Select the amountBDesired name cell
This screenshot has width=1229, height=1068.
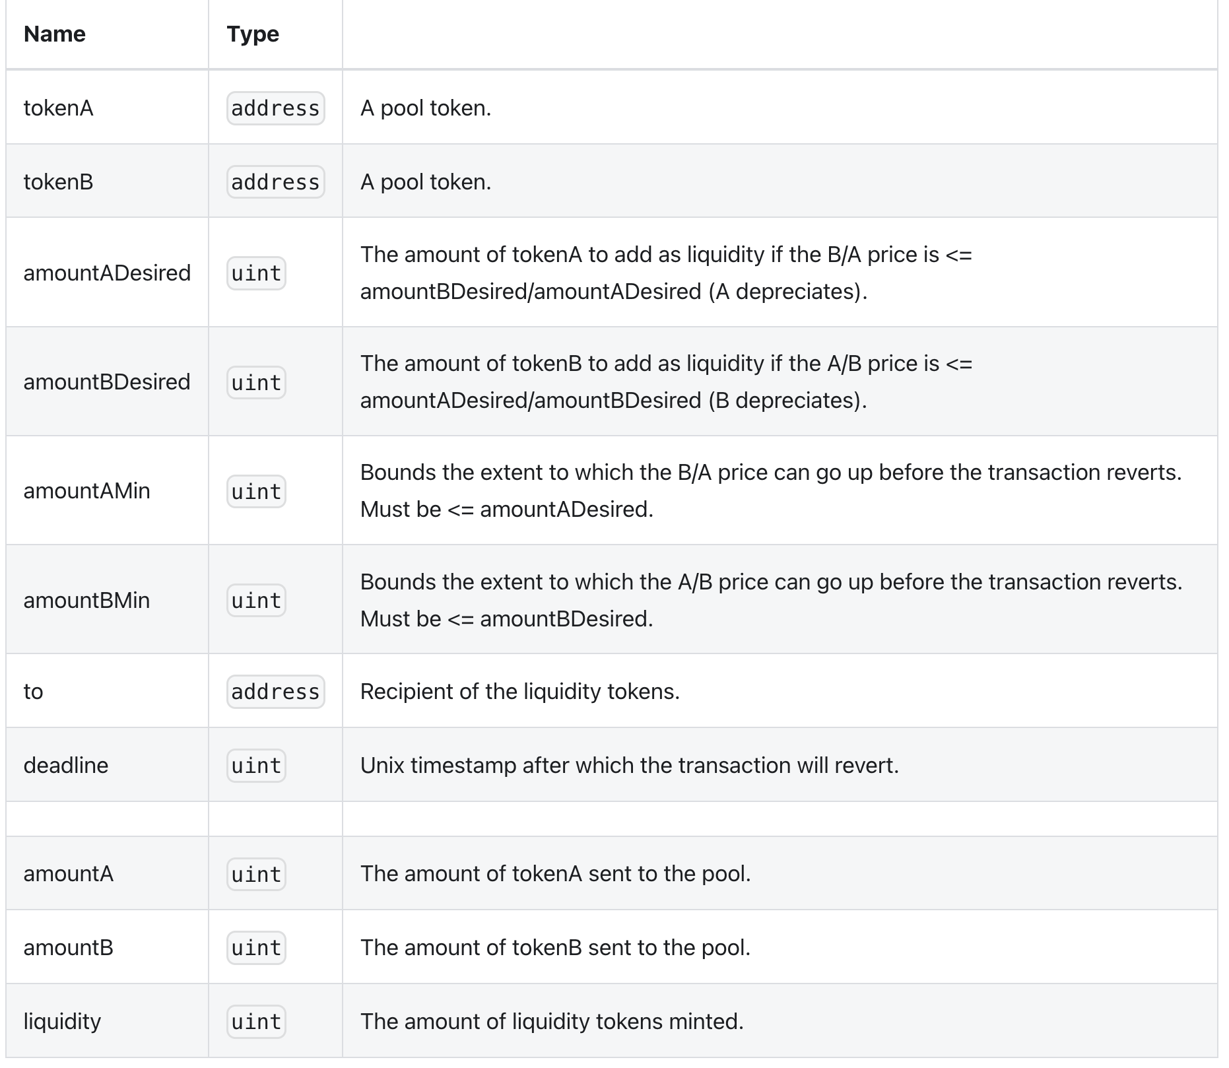click(108, 382)
